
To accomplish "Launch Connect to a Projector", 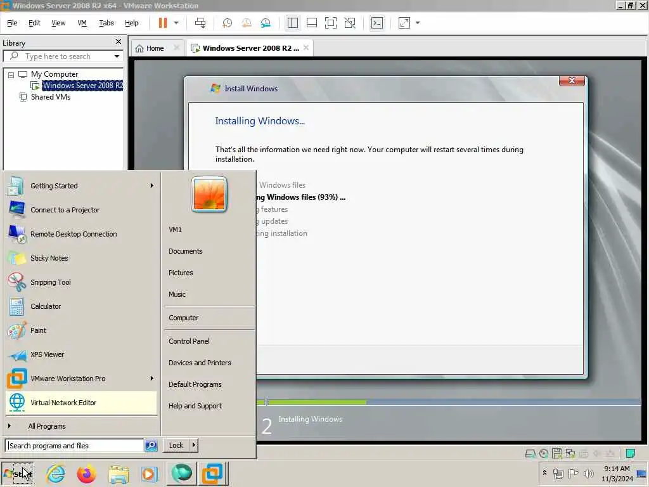I will [82, 210].
